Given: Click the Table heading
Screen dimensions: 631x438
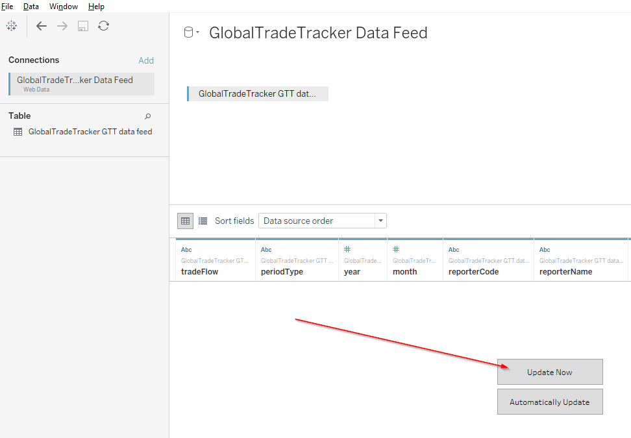Looking at the screenshot, I should [19, 116].
